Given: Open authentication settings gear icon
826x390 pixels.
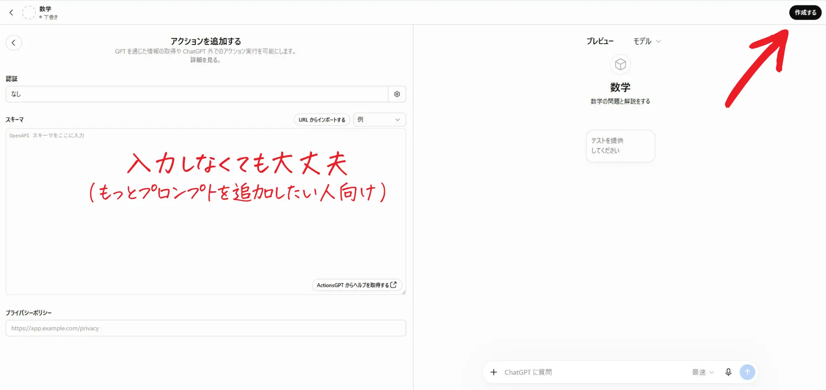Looking at the screenshot, I should click(x=397, y=94).
